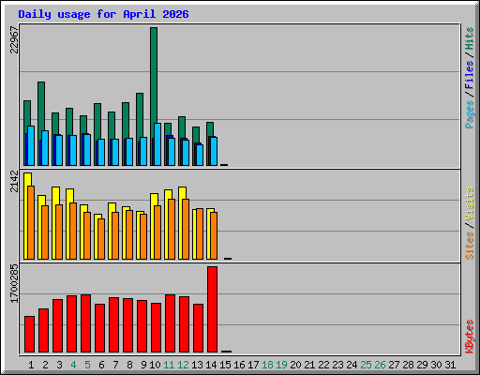Click the day 7 axis label
This screenshot has height=375, width=480.
tap(115, 365)
